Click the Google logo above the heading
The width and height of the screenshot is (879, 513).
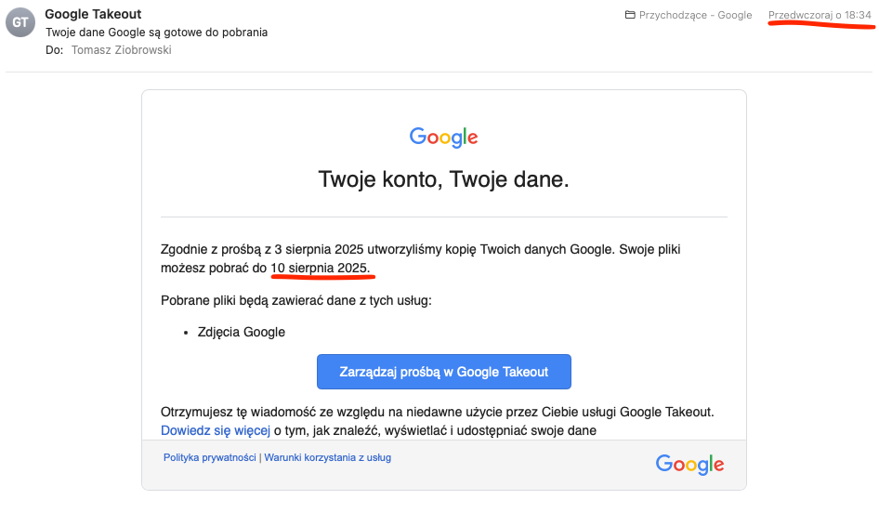coord(444,138)
